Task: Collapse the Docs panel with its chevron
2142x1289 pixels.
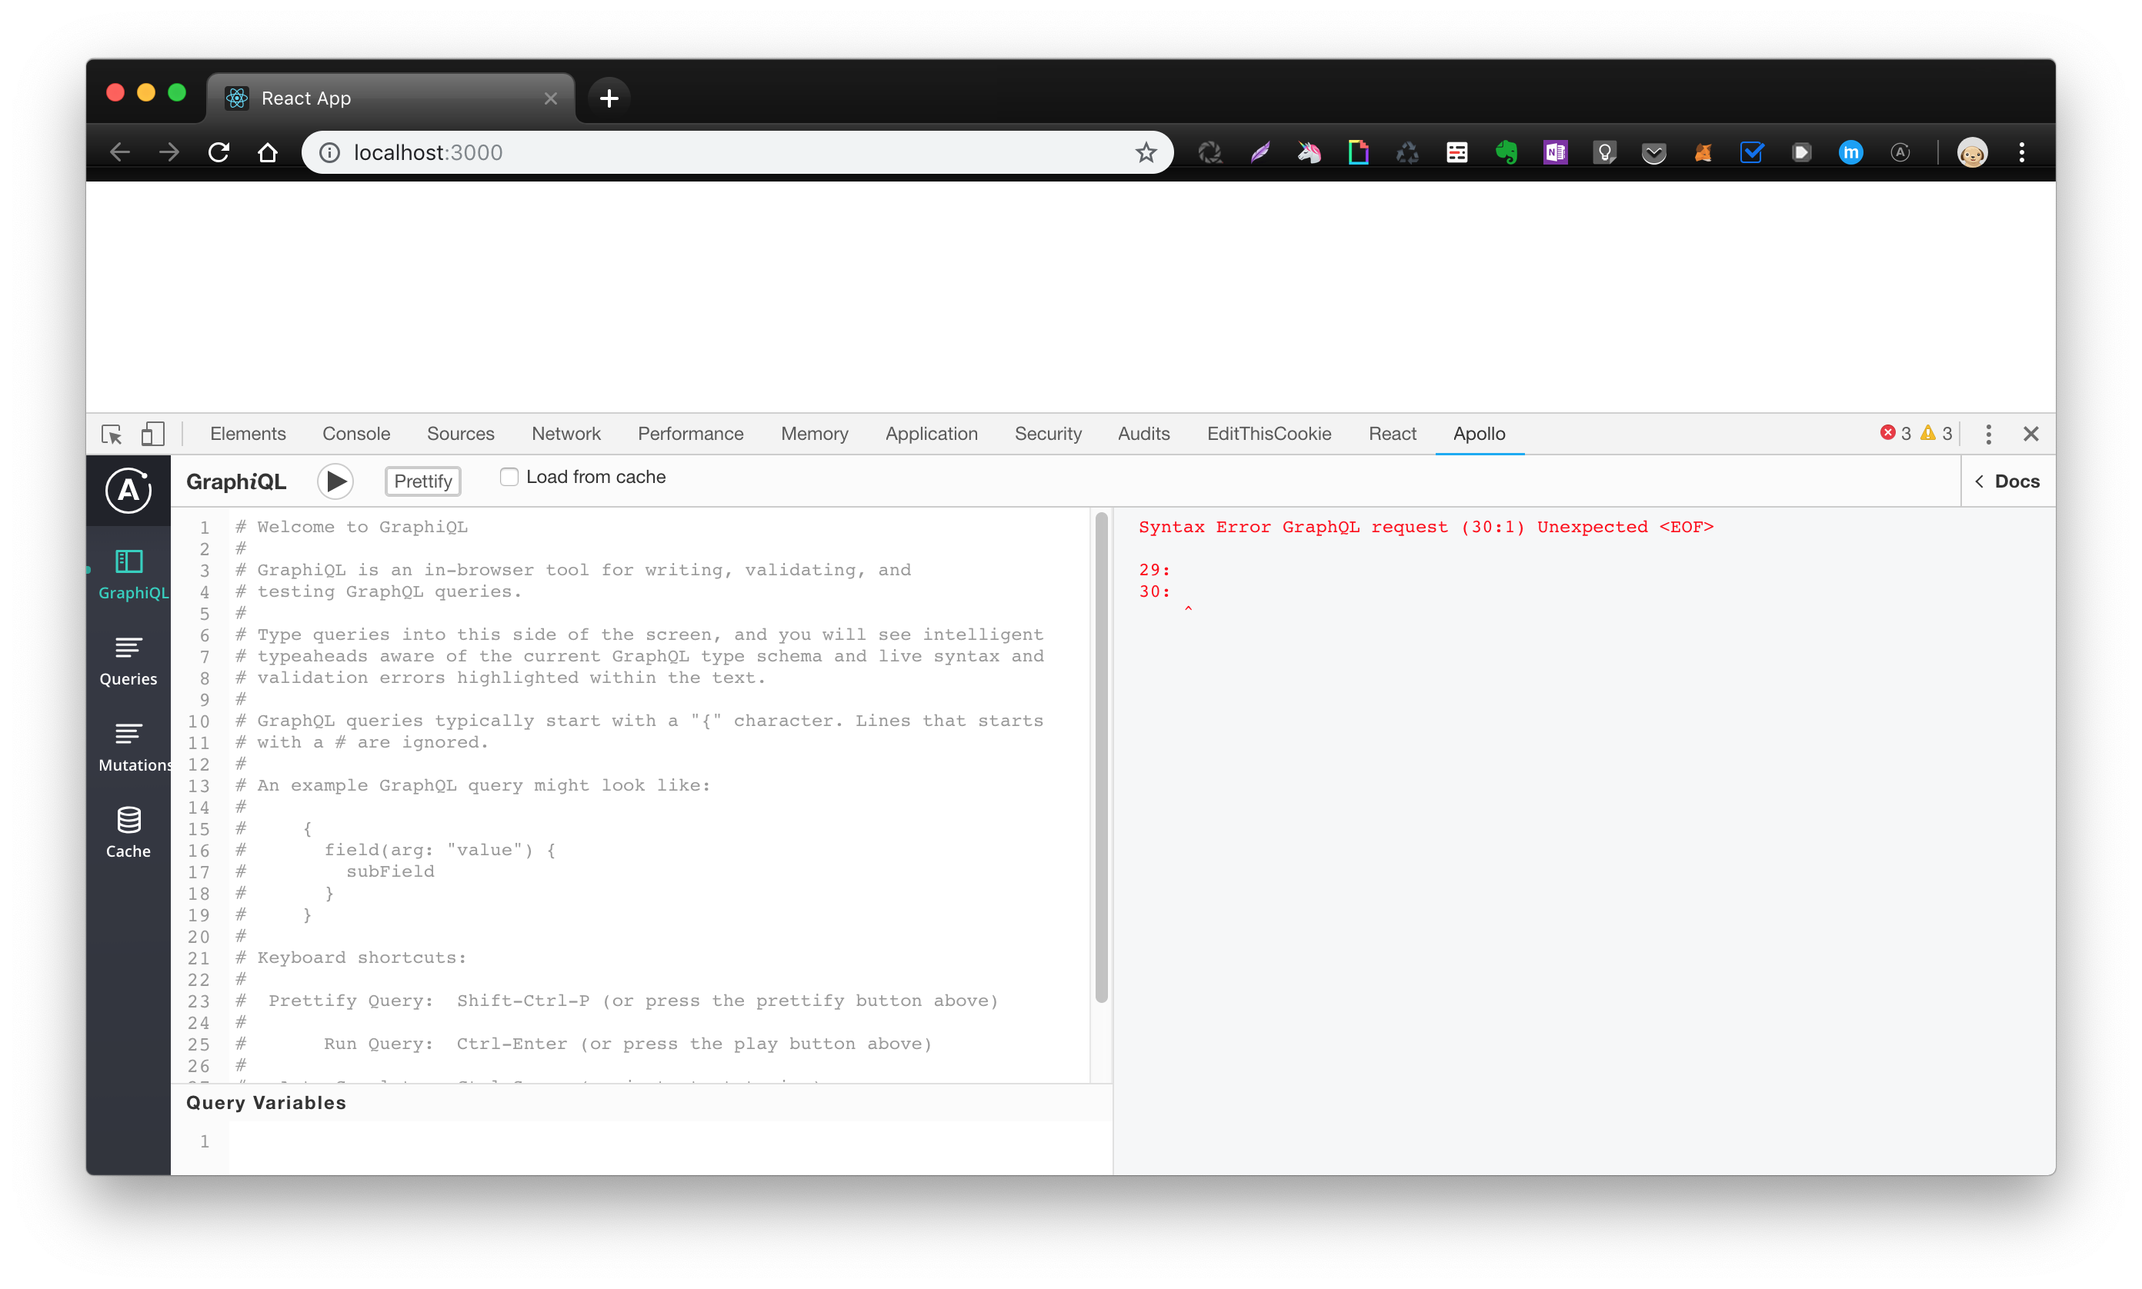Action: click(1979, 481)
